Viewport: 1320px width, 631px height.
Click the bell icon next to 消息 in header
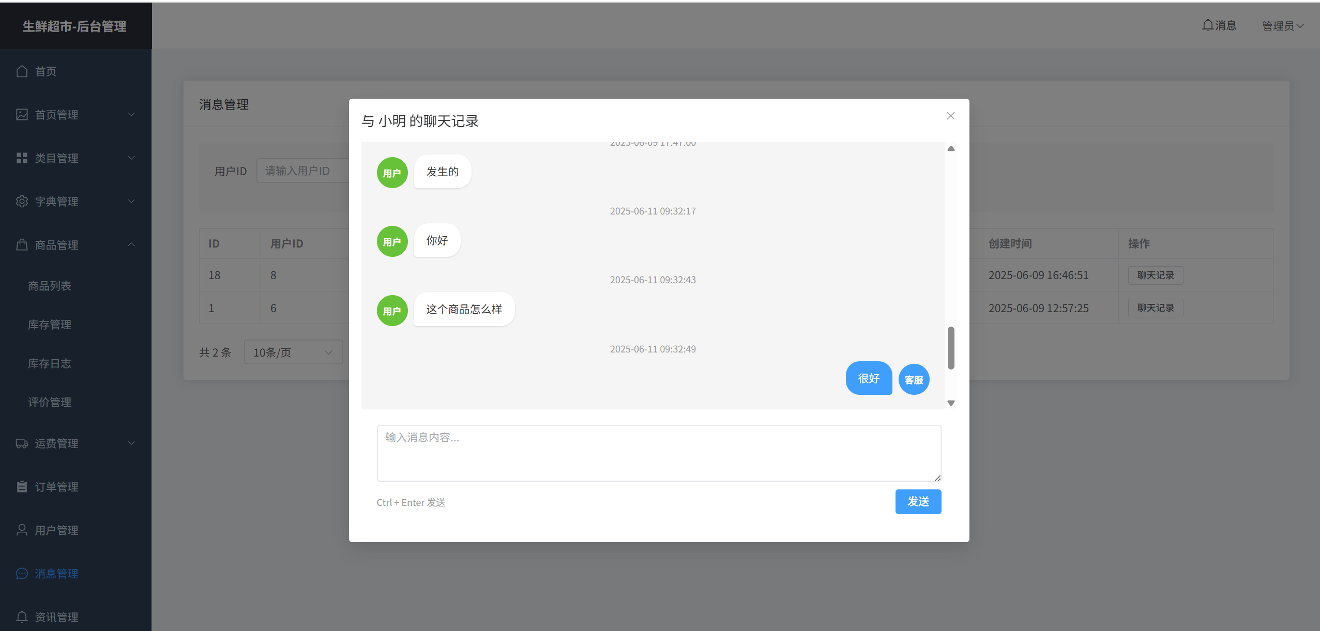coord(1207,25)
